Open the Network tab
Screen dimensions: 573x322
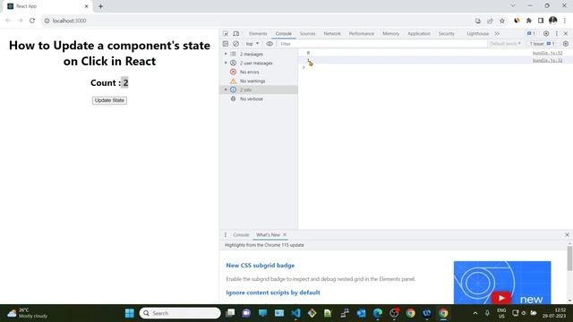point(332,34)
